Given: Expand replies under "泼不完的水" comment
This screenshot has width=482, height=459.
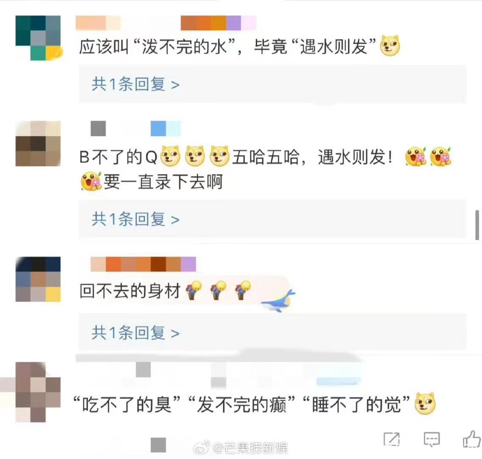Looking at the screenshot, I should (x=135, y=84).
